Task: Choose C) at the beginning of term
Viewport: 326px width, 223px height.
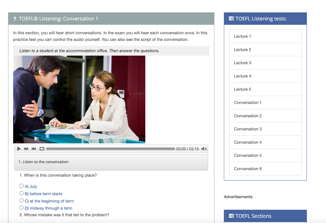Action: (22, 200)
